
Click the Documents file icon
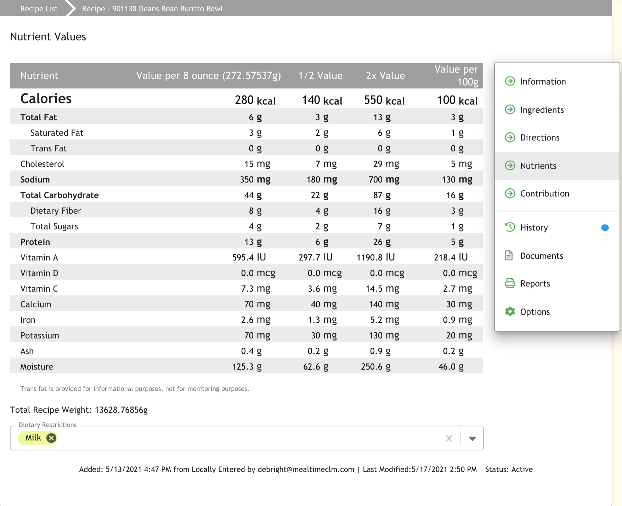(x=509, y=255)
